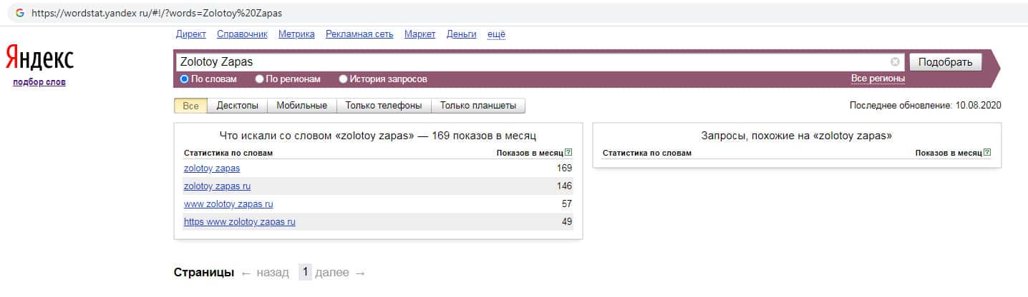Click the value 169 in the first row
This screenshot has width=1028, height=297.
tap(564, 168)
